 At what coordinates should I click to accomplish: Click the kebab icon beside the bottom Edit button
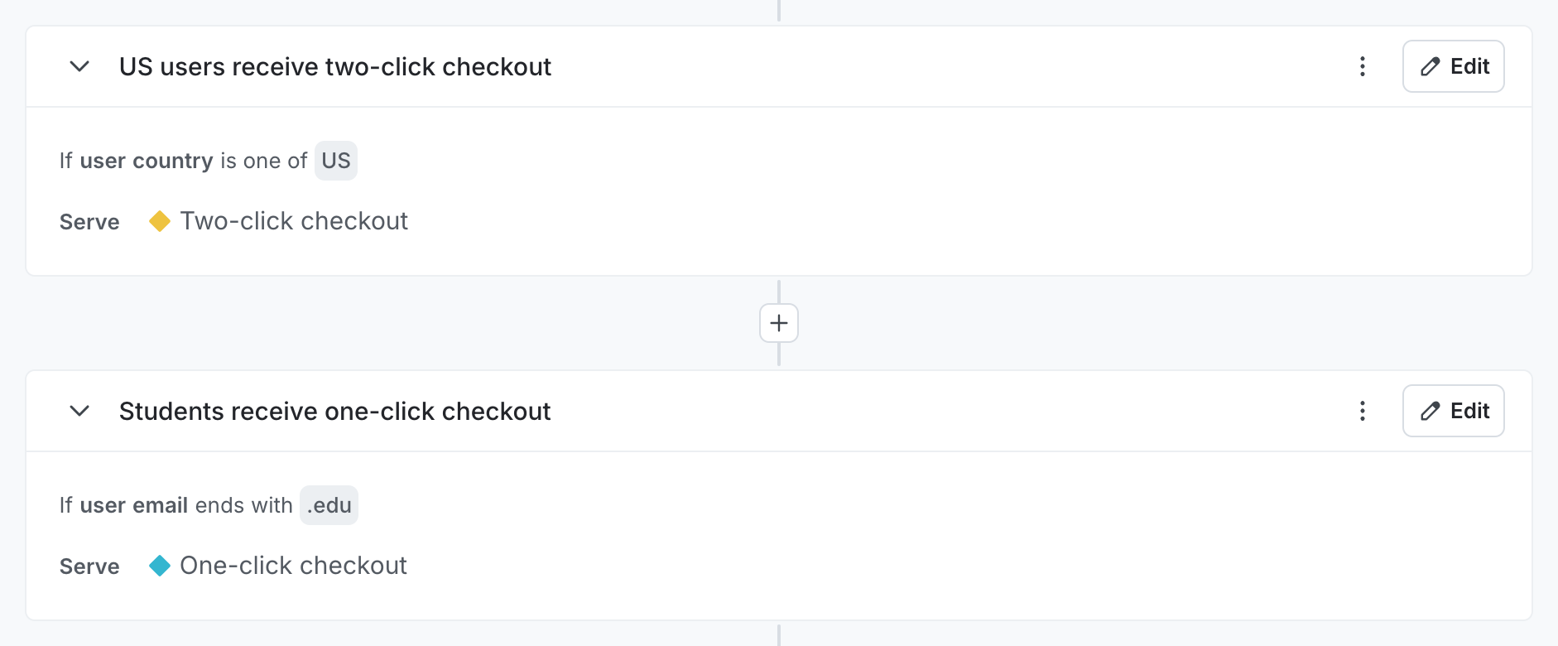[x=1362, y=411]
